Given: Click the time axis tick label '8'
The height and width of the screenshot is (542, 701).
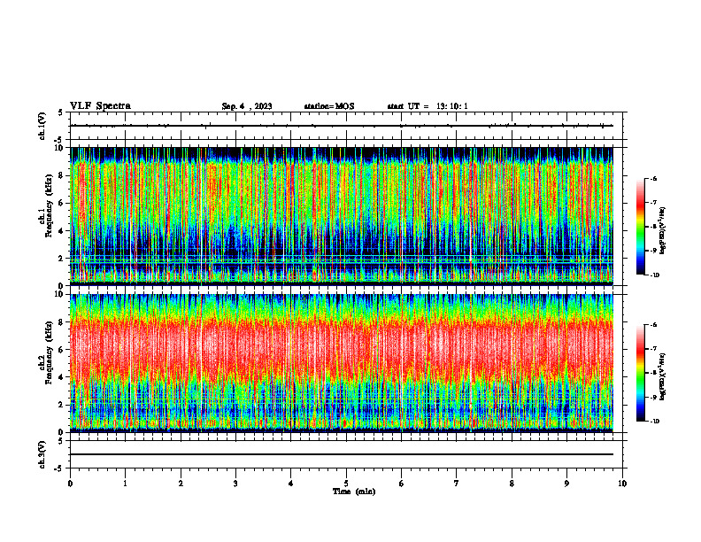Looking at the screenshot, I should point(512,484).
